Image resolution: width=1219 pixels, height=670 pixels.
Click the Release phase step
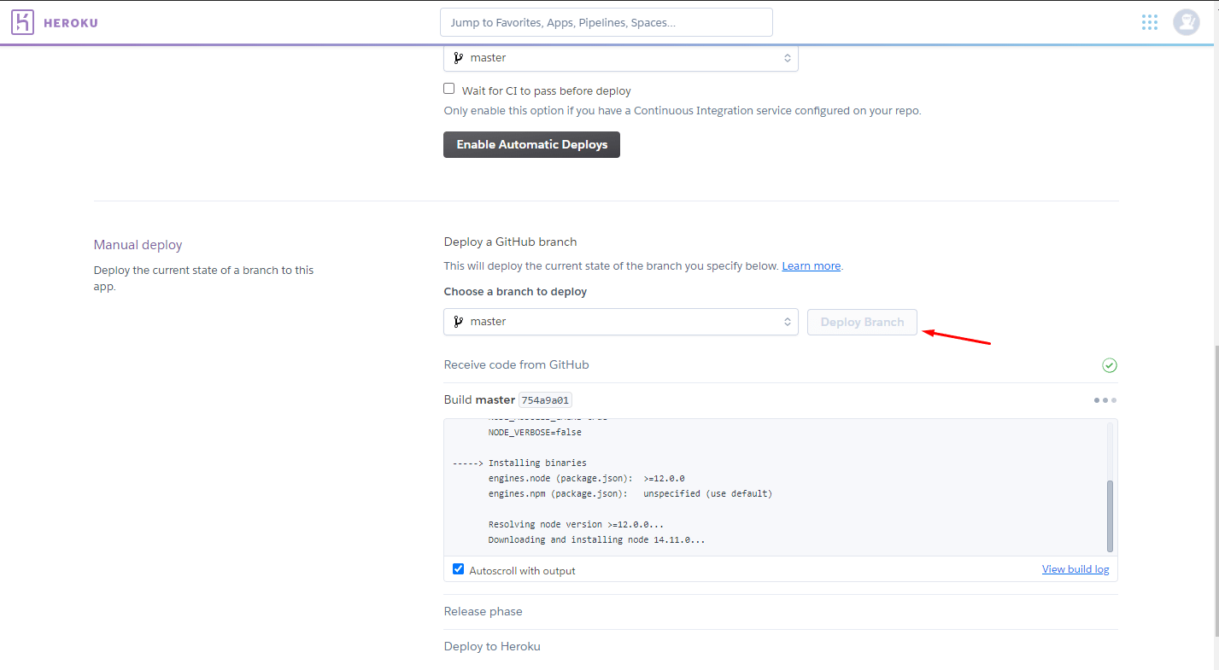click(x=483, y=612)
